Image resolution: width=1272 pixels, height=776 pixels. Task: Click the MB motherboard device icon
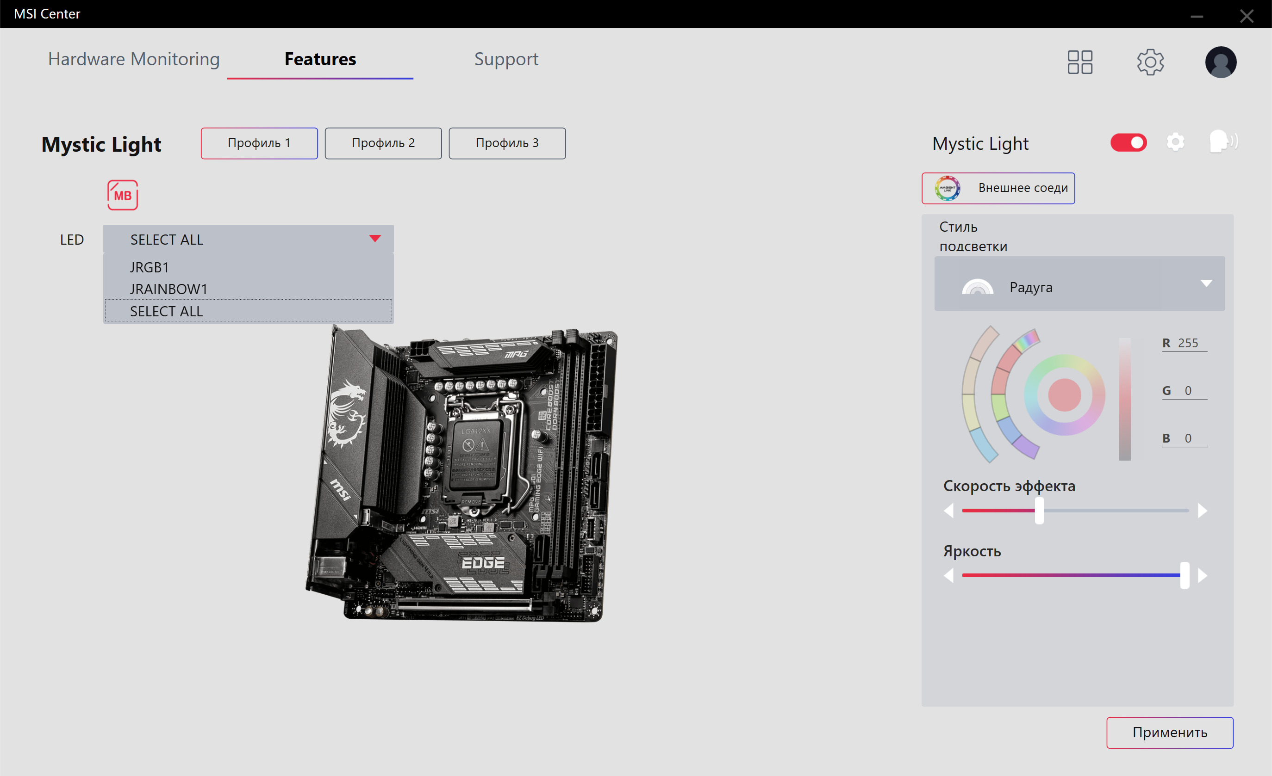click(122, 195)
